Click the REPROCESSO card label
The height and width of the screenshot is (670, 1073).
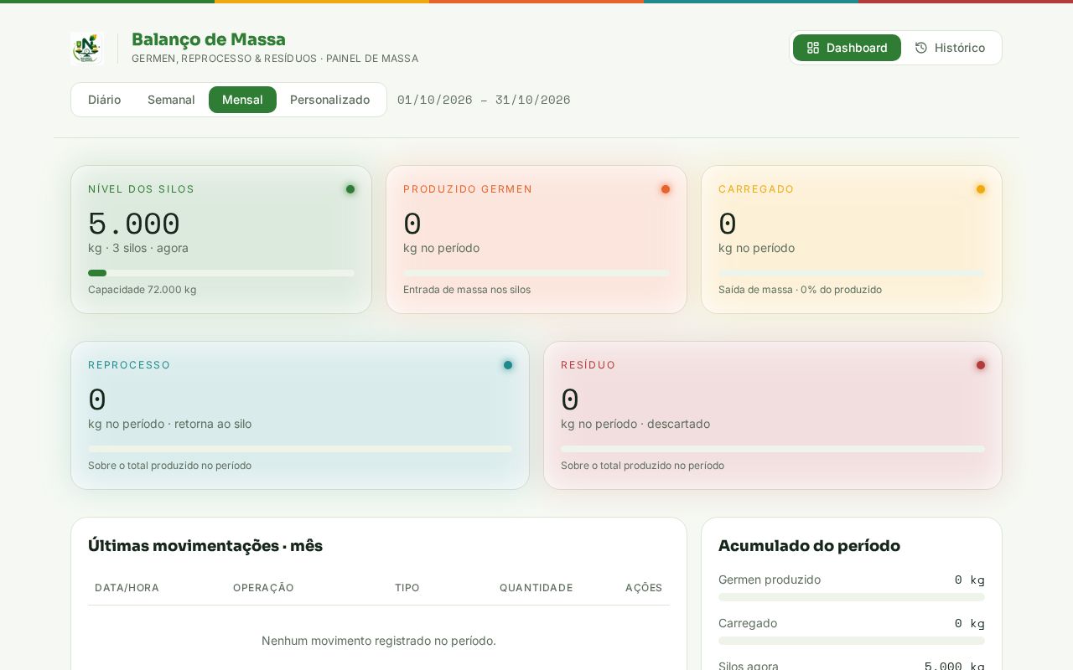point(129,365)
